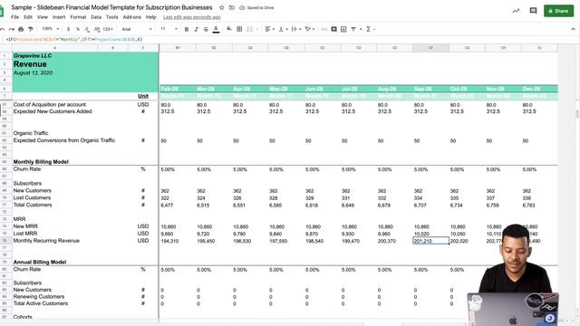Select cell with value 201,210
This screenshot has height=326, width=580.
430,241
